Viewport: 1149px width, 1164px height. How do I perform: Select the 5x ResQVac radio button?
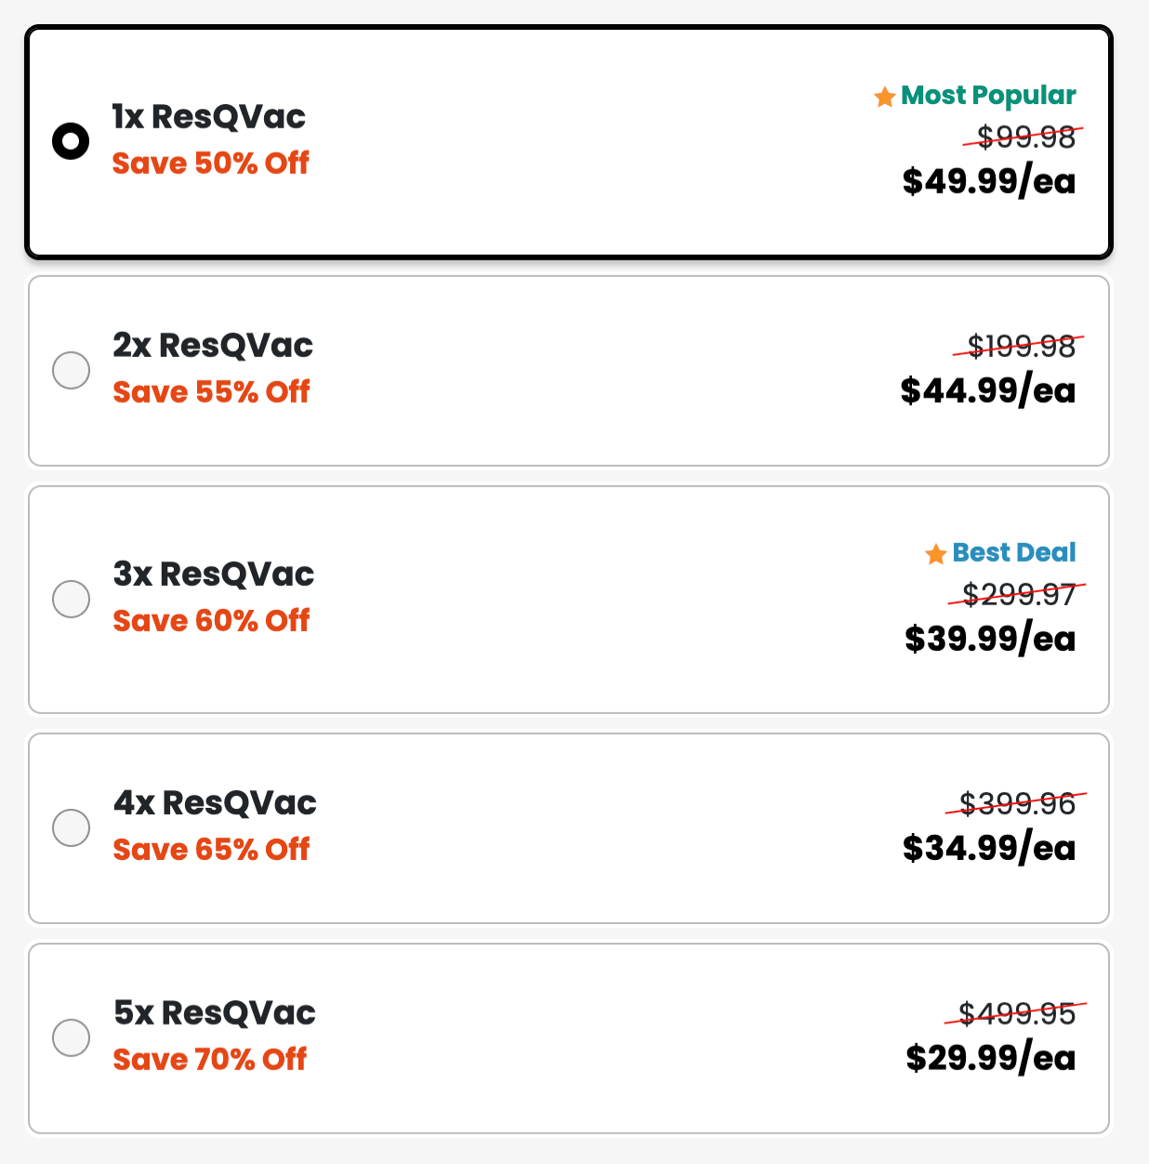coord(71,1038)
